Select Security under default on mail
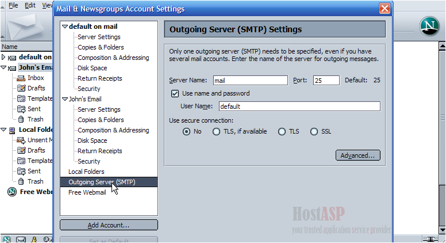The width and height of the screenshot is (446, 243). tap(89, 89)
